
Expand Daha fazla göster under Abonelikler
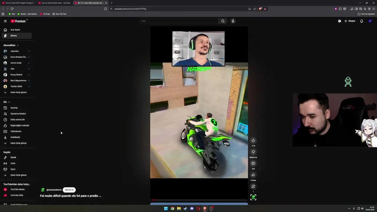coord(16,92)
